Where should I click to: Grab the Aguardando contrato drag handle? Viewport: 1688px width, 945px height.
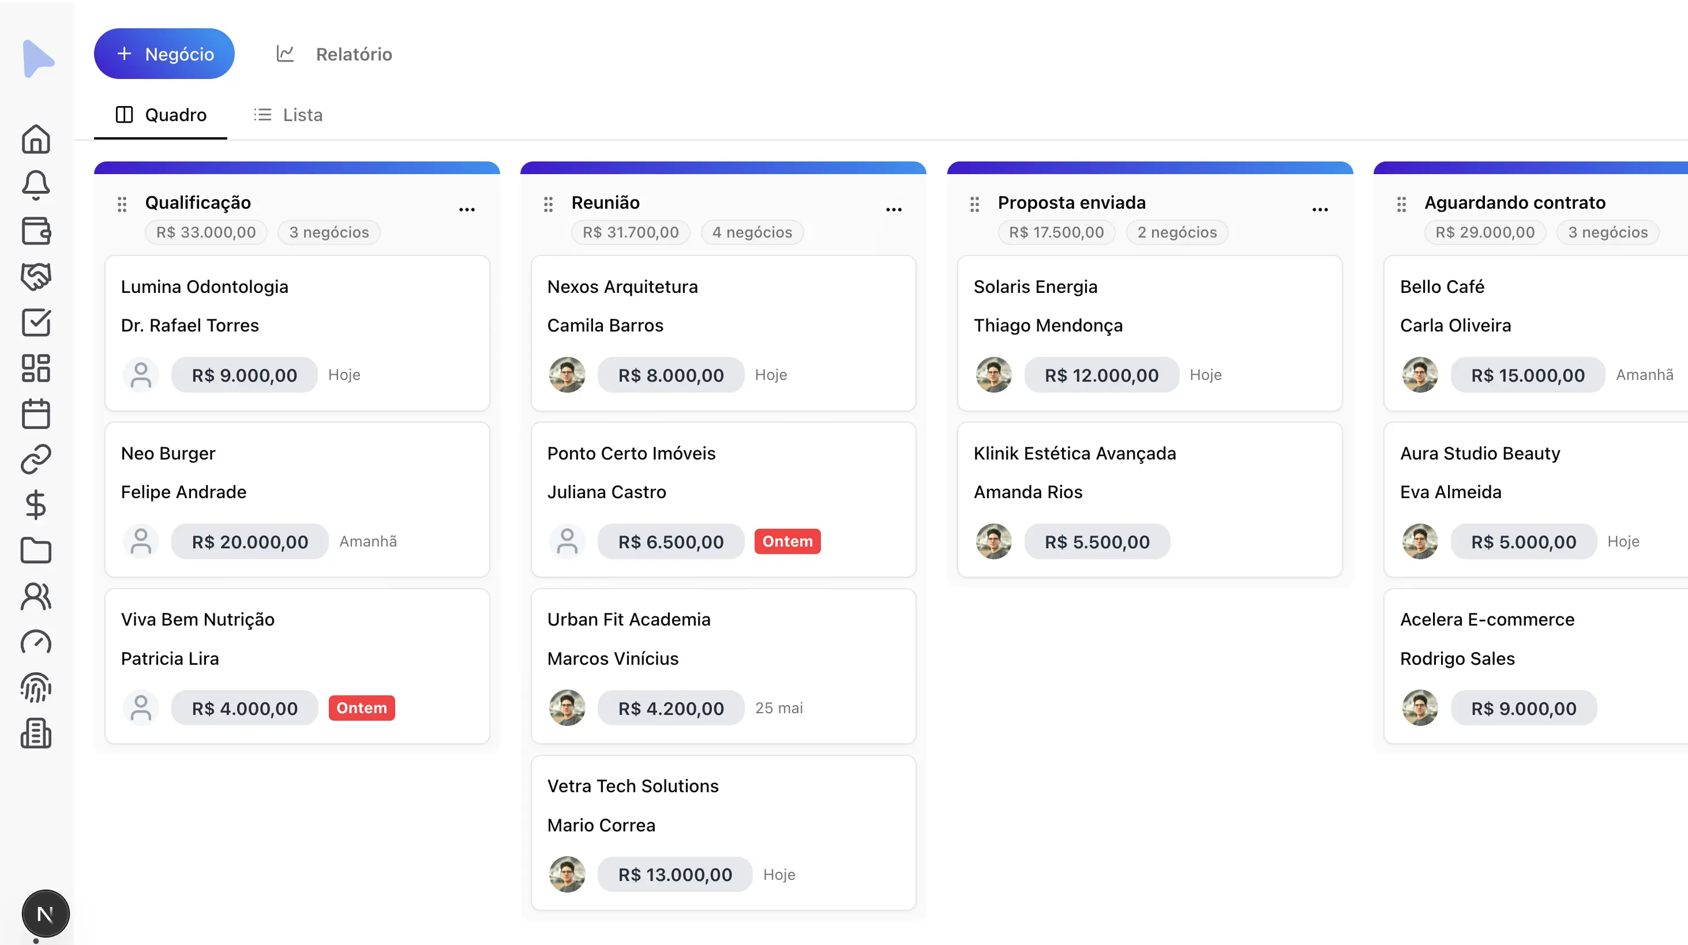point(1401,204)
